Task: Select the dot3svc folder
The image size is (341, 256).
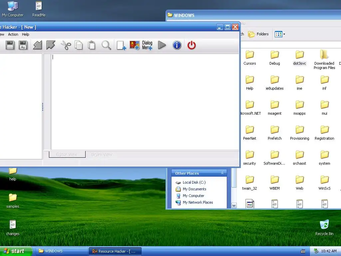Action: click(x=299, y=58)
